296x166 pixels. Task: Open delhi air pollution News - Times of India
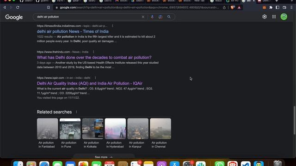click(x=73, y=31)
